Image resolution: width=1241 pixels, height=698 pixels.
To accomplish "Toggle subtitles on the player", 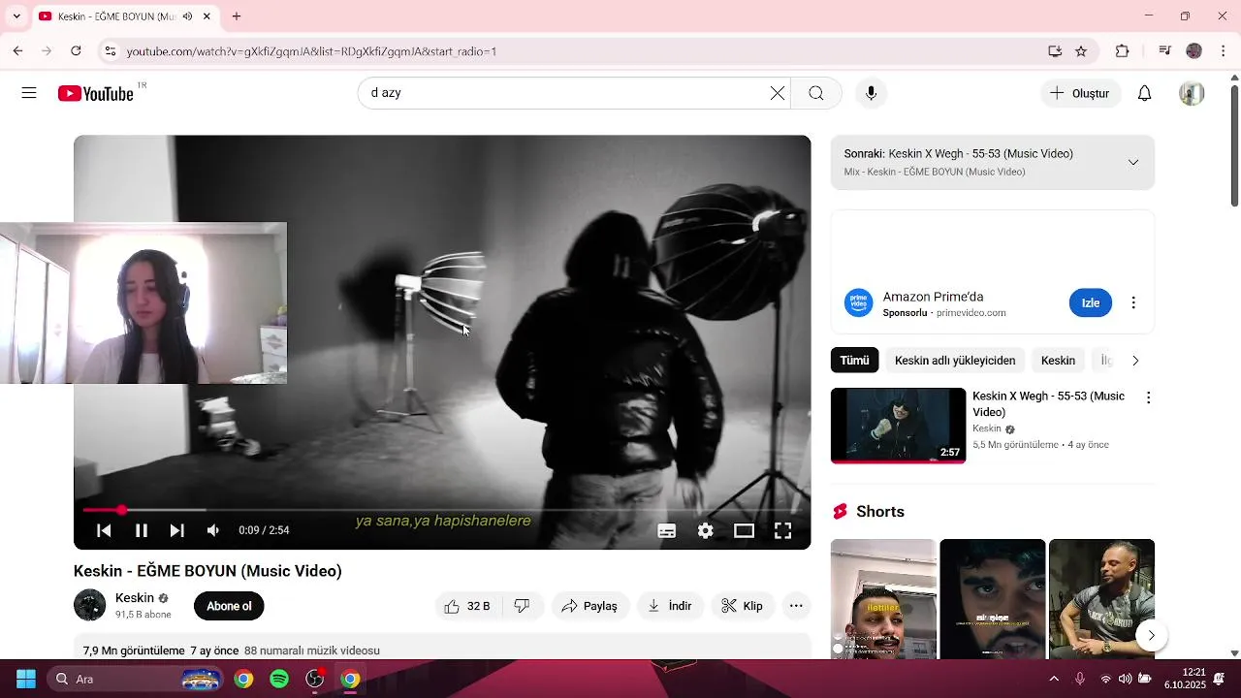I will pos(667,530).
